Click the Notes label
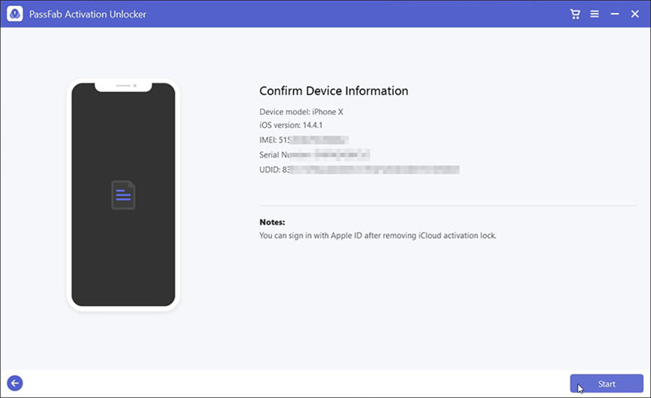Image resolution: width=651 pixels, height=398 pixels. tap(272, 222)
